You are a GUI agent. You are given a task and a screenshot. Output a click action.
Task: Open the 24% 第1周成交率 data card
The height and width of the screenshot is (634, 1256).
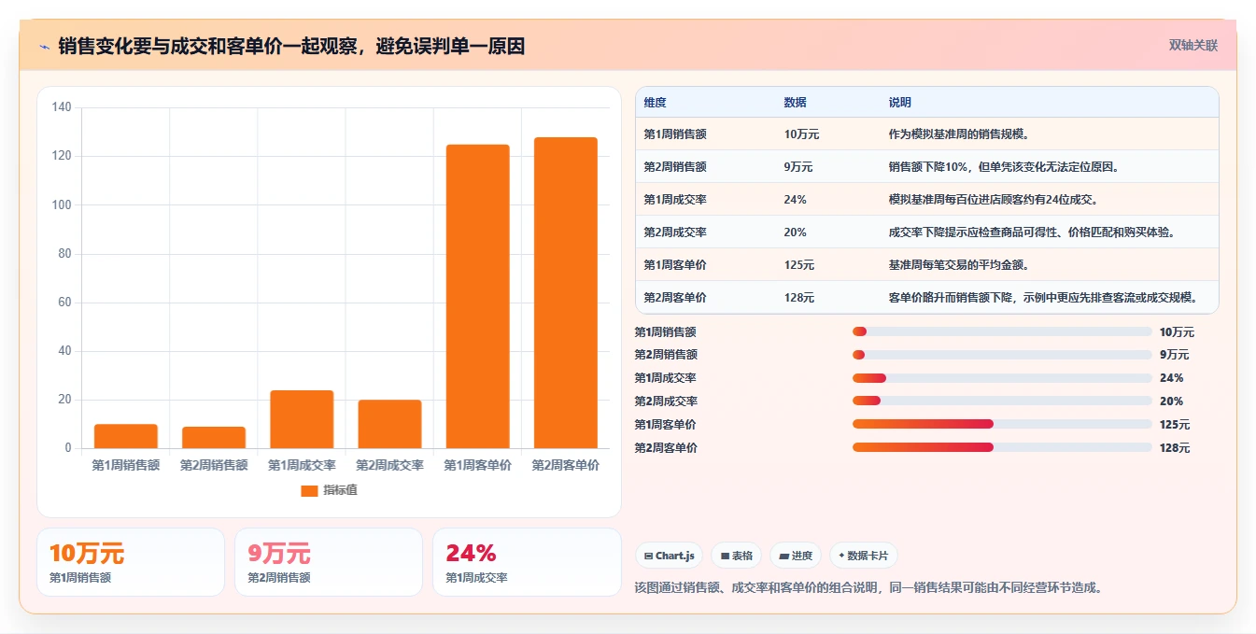(527, 562)
